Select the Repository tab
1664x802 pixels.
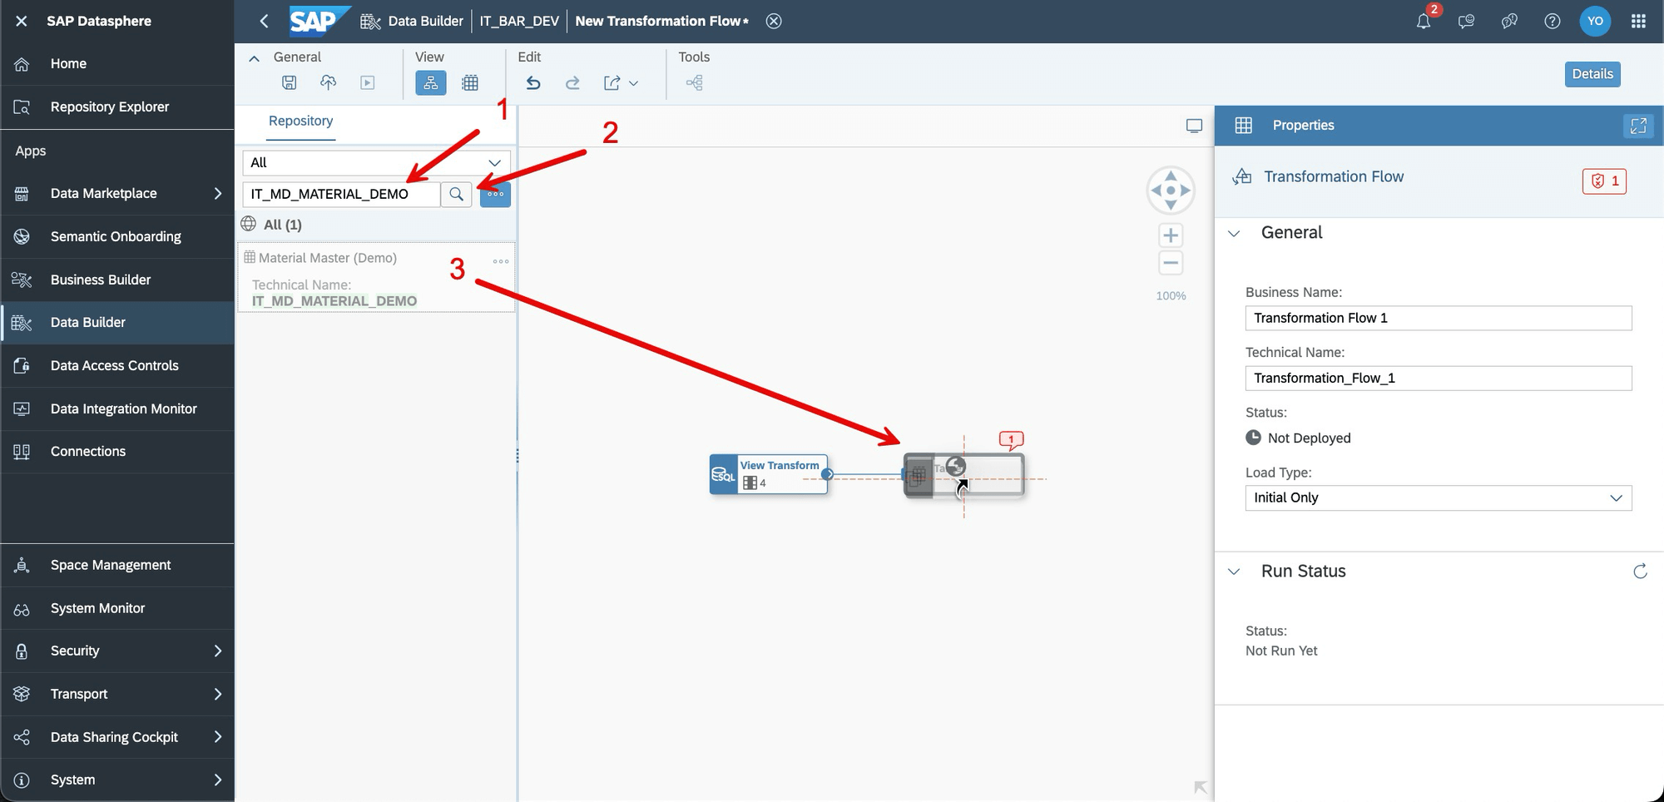coord(300,121)
